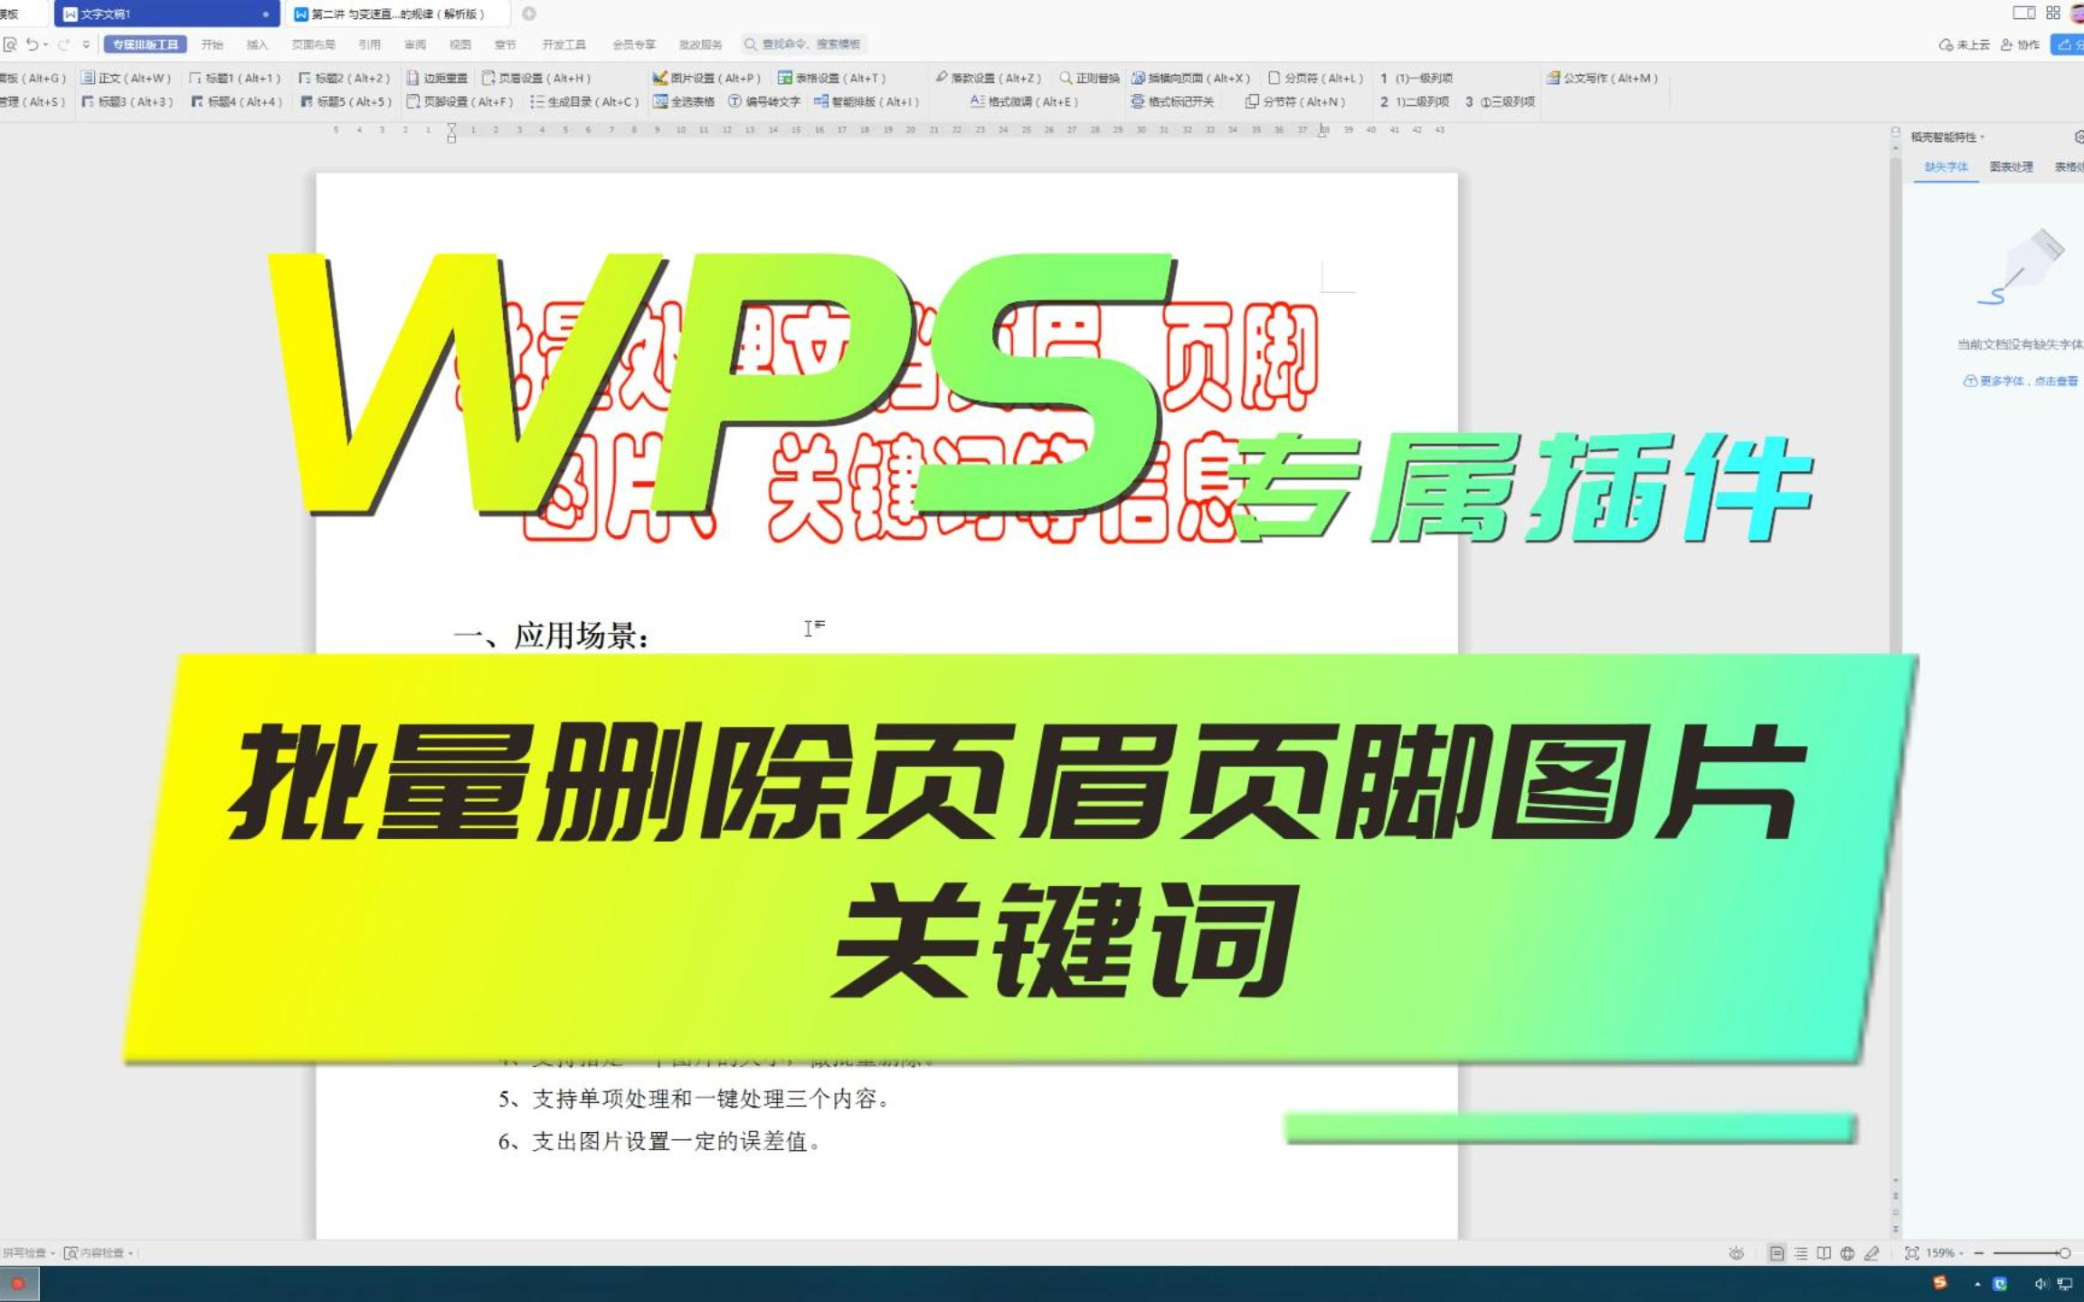Expand the 拼写检查 spell check dropdown
Image resolution: width=2084 pixels, height=1302 pixels.
(52, 1253)
